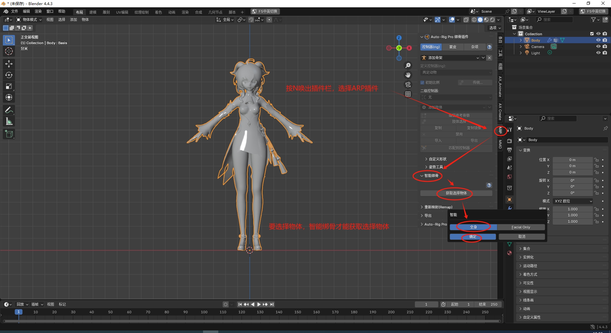611x333 pixels.
Task: Switch to wireframe viewport shading
Action: click(474, 20)
